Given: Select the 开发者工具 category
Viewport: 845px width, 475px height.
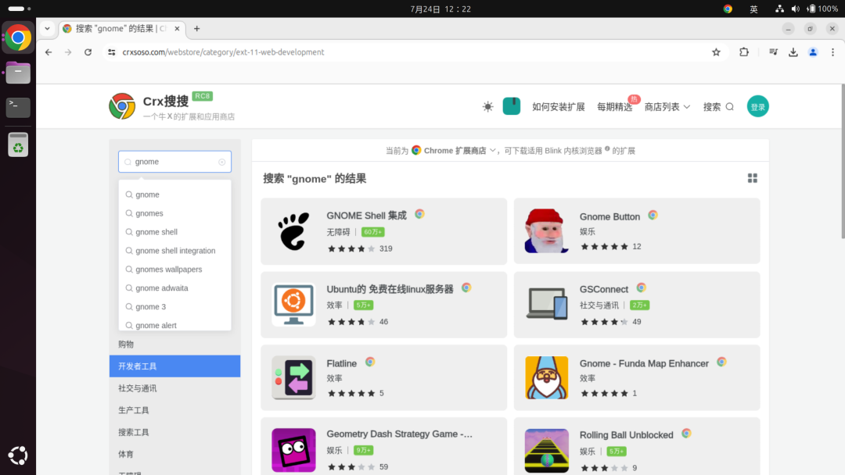Looking at the screenshot, I should 174,366.
